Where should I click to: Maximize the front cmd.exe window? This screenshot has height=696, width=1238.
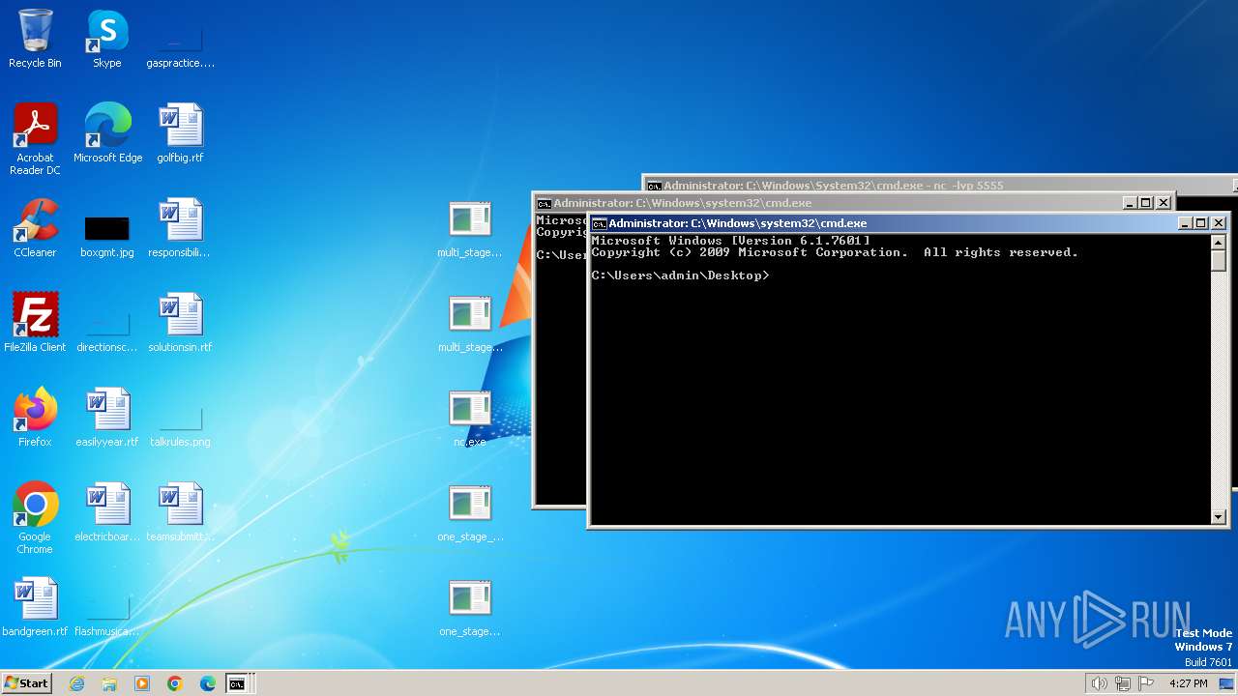[x=1201, y=223]
